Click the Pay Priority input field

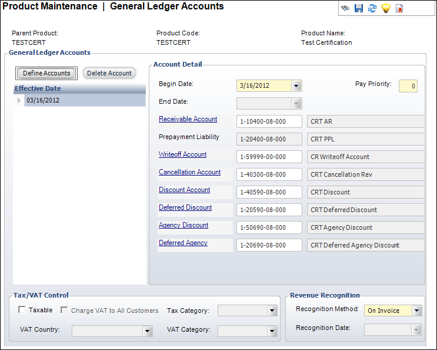(x=408, y=86)
